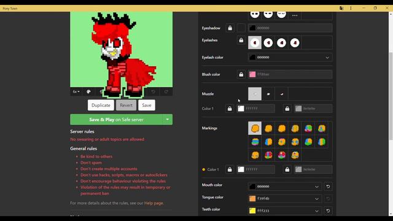
Task: Open the Help page link
Action: click(154, 203)
